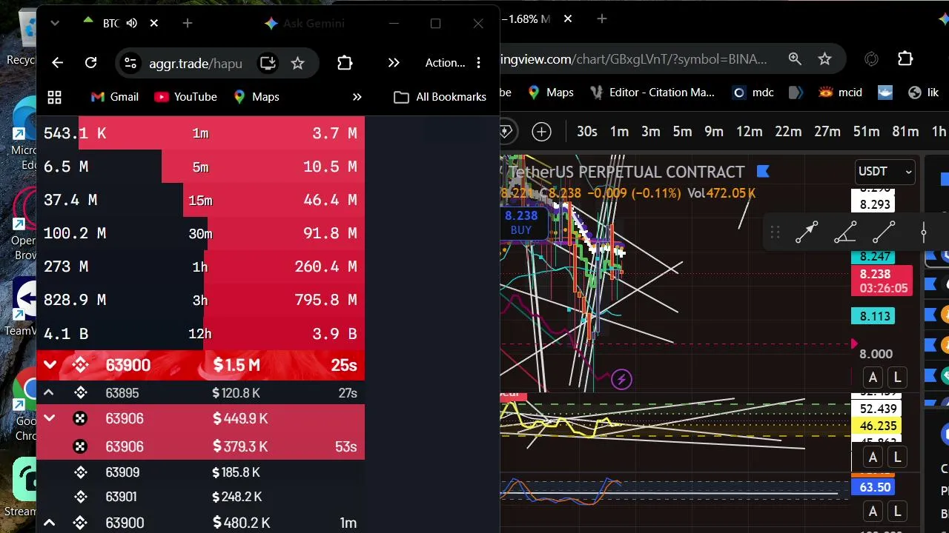This screenshot has width=949, height=533.
Task: Open new tab in aggr.trade window
Action: coord(188,24)
